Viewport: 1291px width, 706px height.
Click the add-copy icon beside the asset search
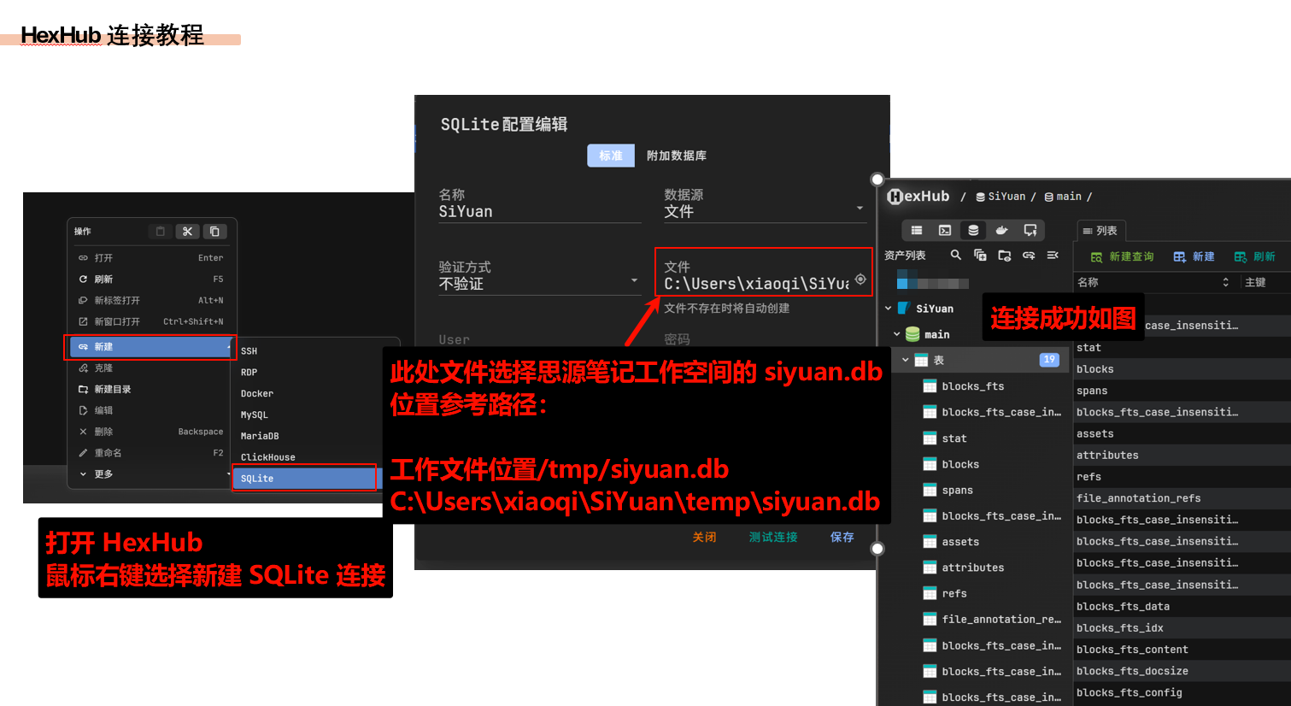[x=980, y=255]
